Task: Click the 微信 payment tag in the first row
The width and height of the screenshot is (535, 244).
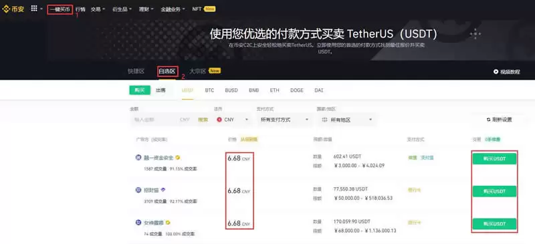Action: [x=413, y=158]
